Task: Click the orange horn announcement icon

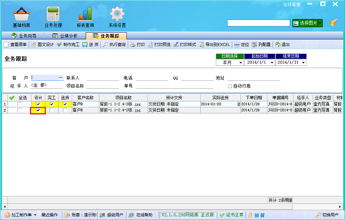Action: tap(333, 23)
